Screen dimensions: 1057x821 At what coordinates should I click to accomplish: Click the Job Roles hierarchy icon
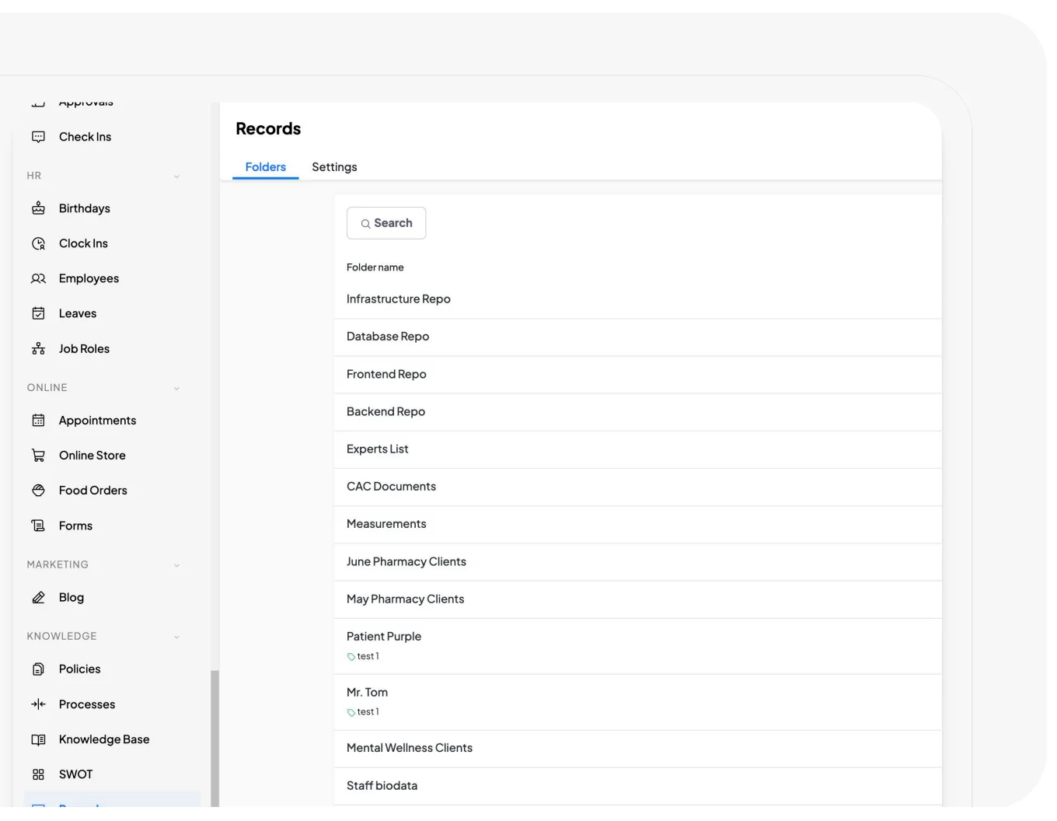pyautogui.click(x=38, y=349)
